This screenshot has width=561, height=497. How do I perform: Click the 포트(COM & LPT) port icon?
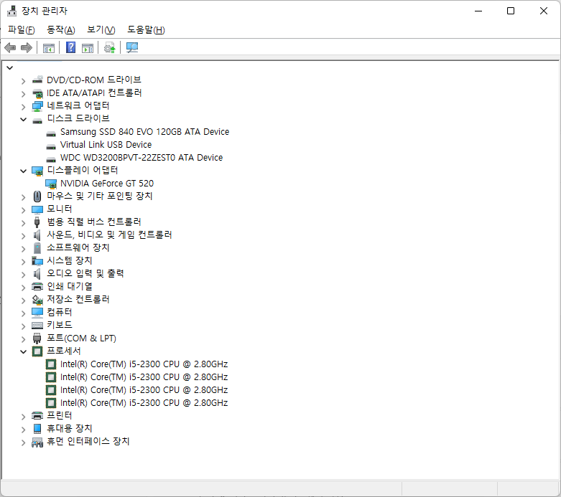pyautogui.click(x=37, y=338)
